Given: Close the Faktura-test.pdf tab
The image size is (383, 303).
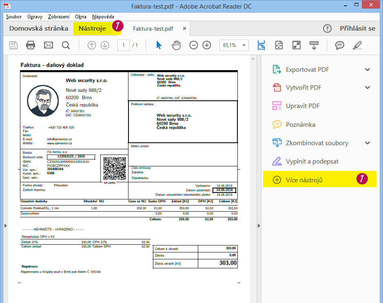Looking at the screenshot, I should tap(185, 28).
